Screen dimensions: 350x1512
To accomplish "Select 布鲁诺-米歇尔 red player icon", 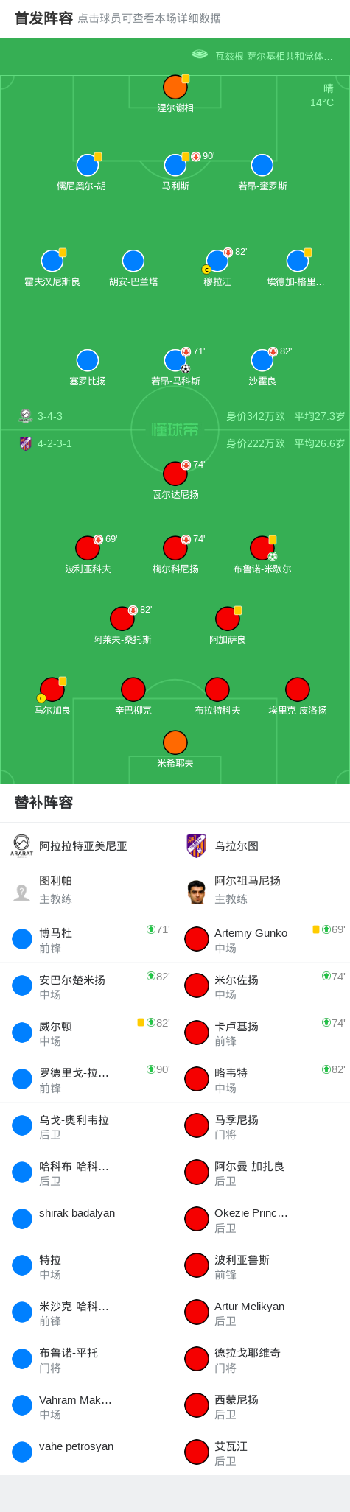I will coord(262,548).
